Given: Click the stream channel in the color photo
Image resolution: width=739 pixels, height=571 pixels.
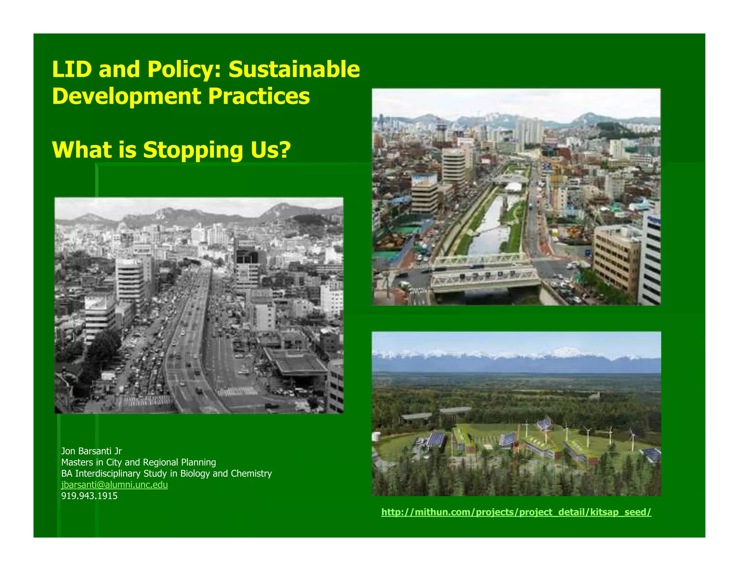Looking at the screenshot, I should pyautogui.click(x=489, y=231).
